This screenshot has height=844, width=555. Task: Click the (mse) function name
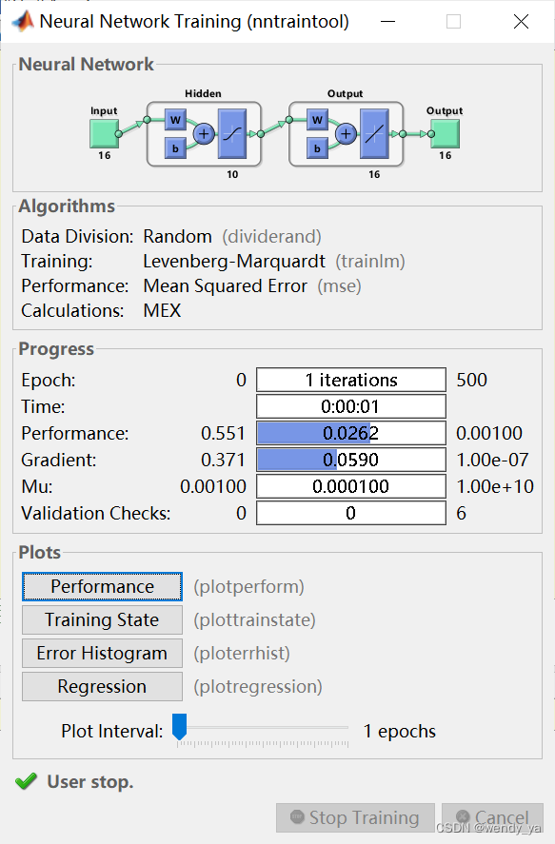coord(339,286)
